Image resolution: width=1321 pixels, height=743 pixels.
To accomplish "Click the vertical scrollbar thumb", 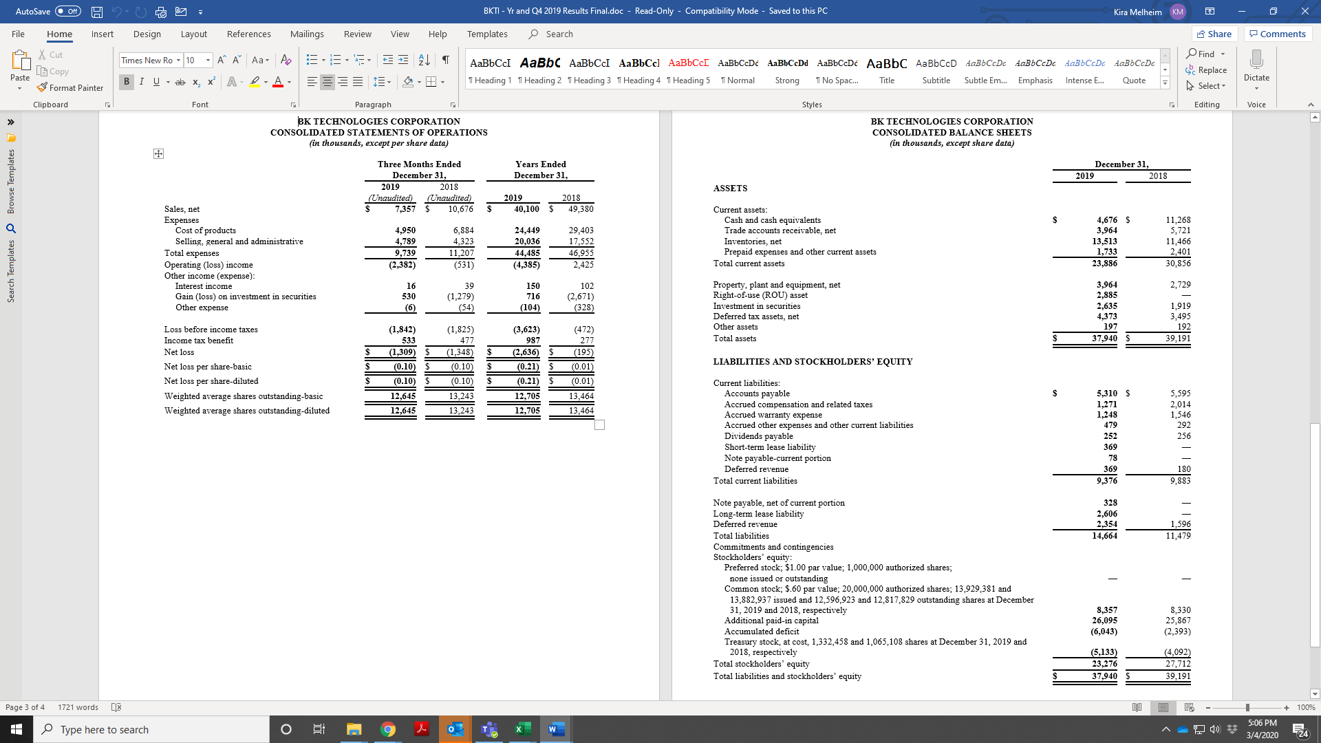I will point(1315,535).
